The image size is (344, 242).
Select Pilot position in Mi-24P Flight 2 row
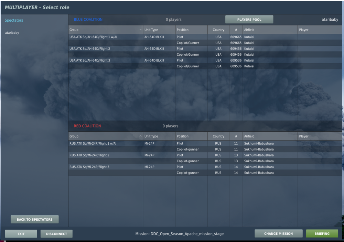[x=180, y=155]
